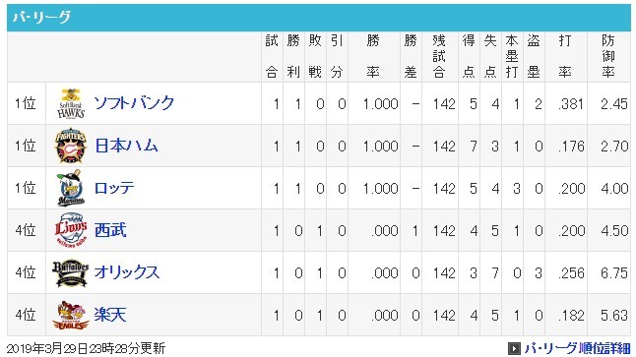Click the 本塁打 column header

click(x=512, y=56)
